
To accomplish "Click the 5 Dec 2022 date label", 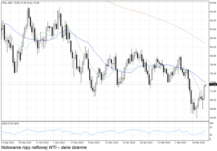I will pyautogui.click(x=94, y=143).
